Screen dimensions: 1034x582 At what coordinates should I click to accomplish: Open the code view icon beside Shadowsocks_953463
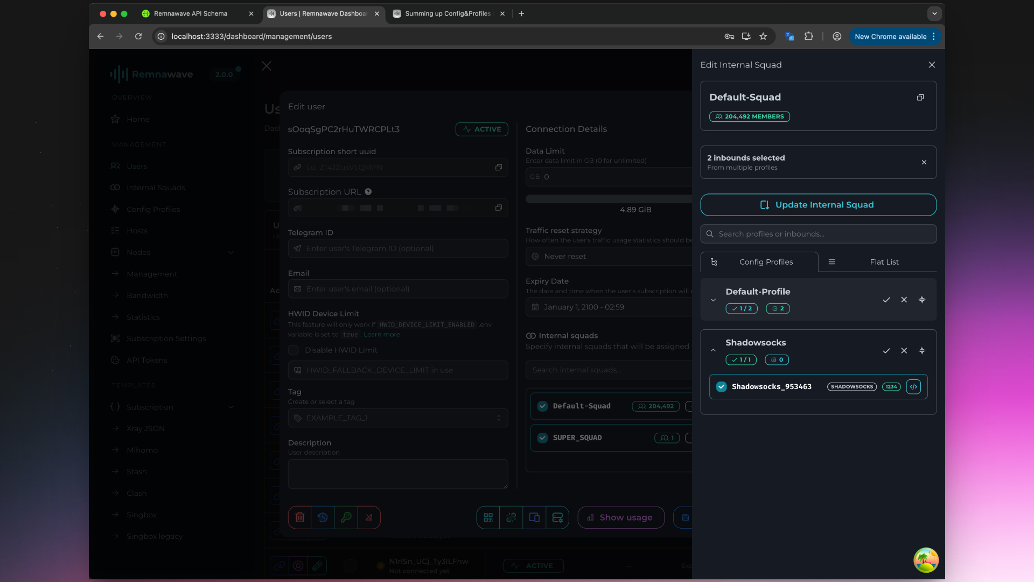[x=913, y=386]
